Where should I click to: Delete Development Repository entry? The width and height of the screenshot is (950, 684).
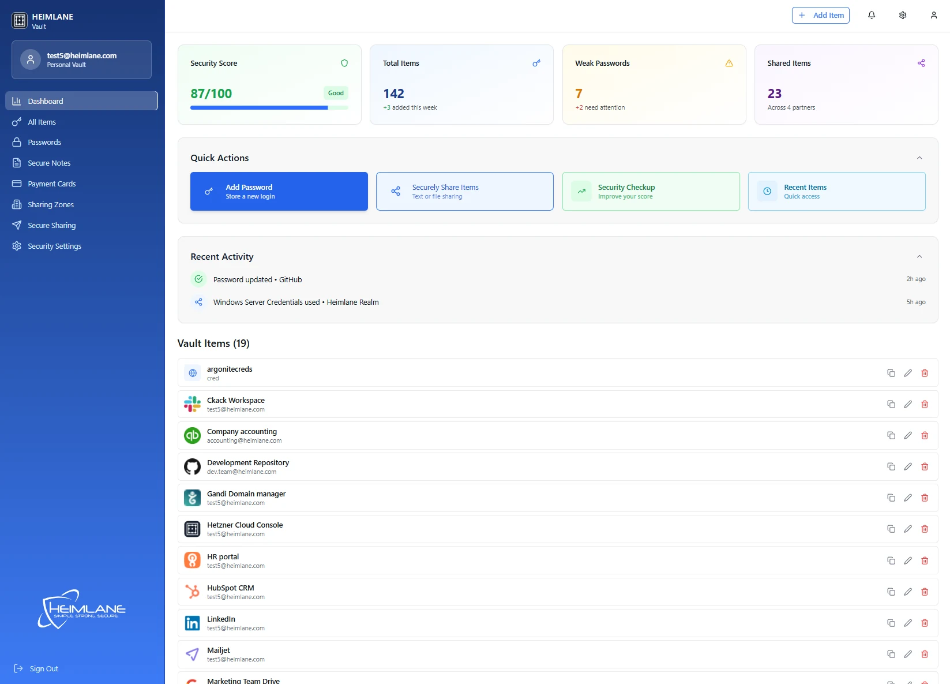click(925, 466)
